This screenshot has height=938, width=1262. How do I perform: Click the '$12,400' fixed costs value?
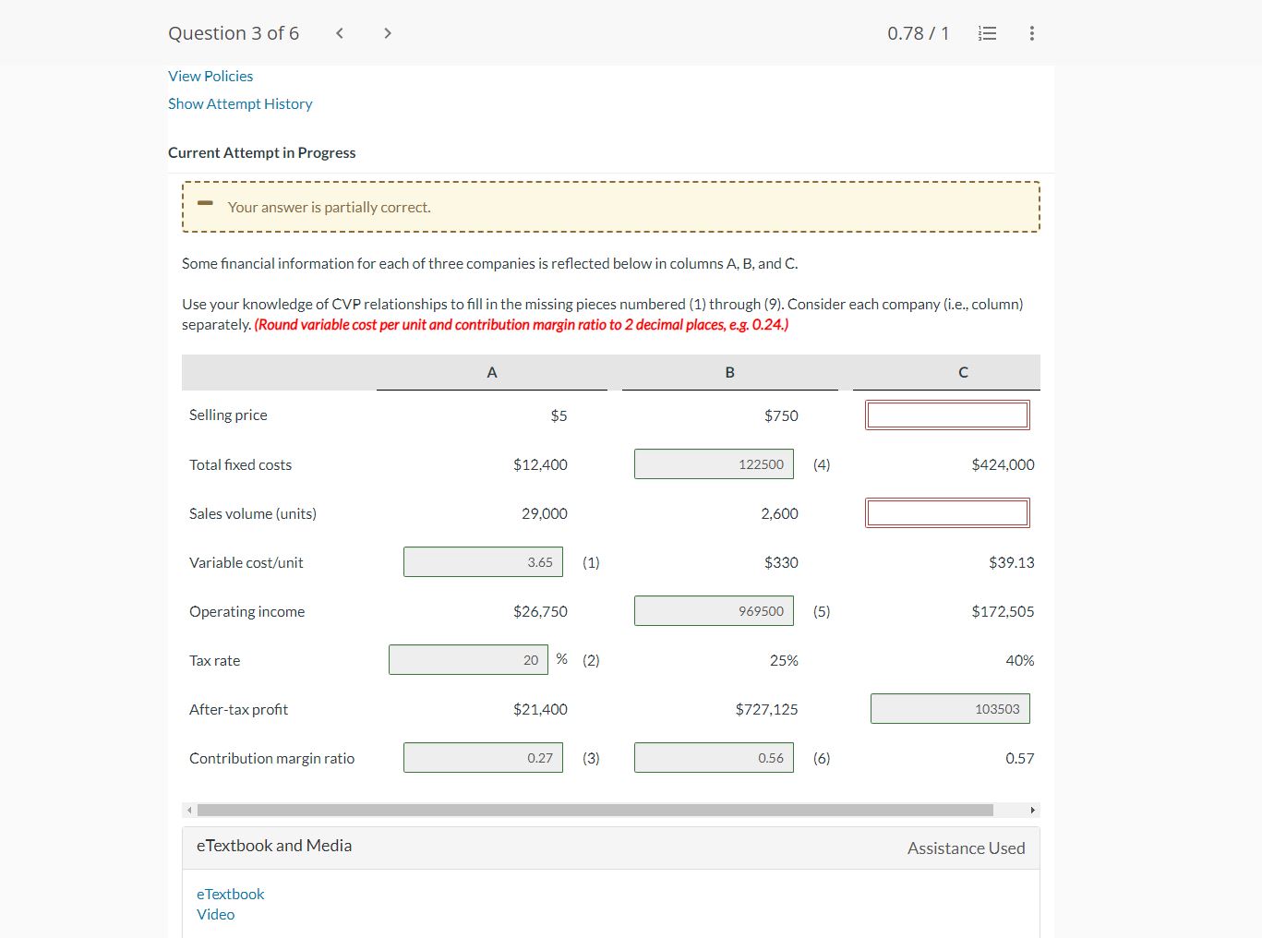(x=540, y=464)
